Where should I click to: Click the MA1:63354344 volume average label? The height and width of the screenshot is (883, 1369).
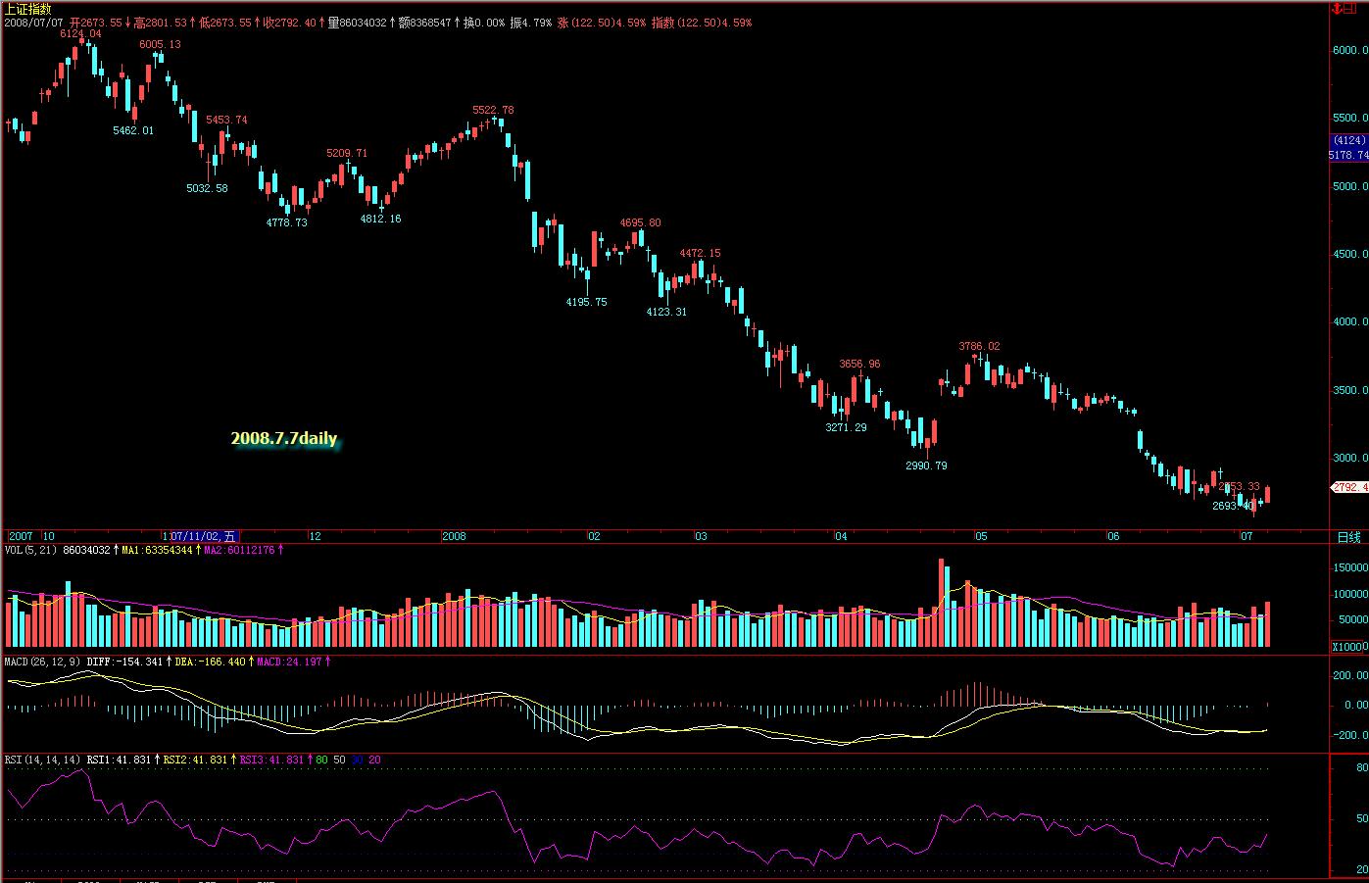coord(157,551)
